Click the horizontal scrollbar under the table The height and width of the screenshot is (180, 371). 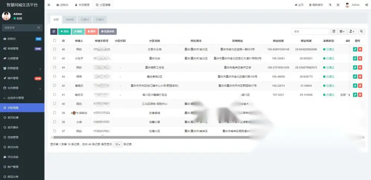[x=208, y=137]
